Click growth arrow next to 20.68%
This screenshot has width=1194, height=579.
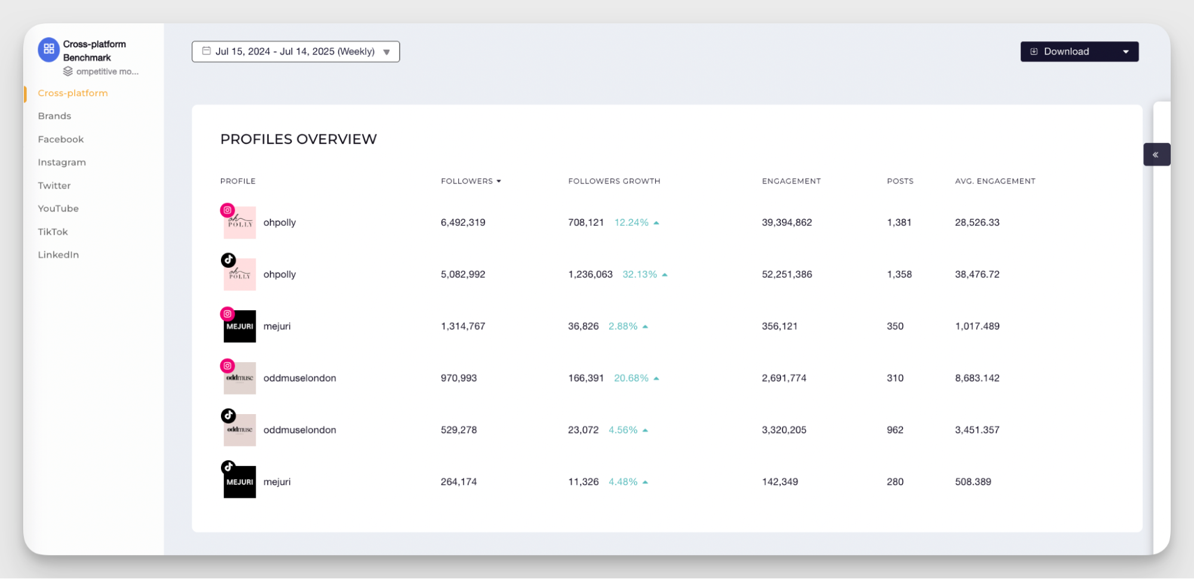(656, 379)
